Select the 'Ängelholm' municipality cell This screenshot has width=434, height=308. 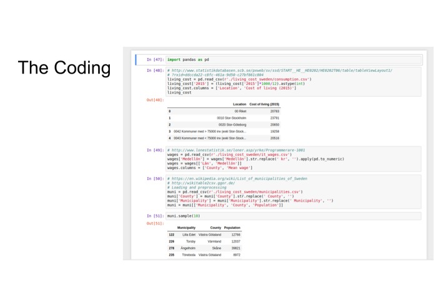pos(188,248)
